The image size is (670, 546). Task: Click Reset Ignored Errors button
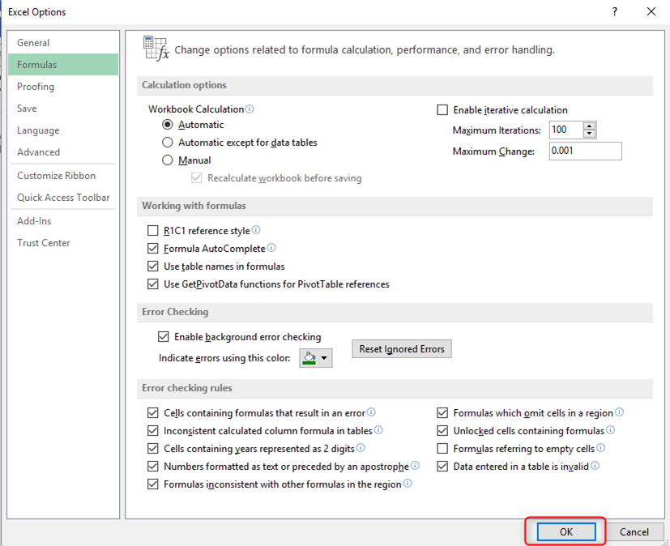coord(402,349)
